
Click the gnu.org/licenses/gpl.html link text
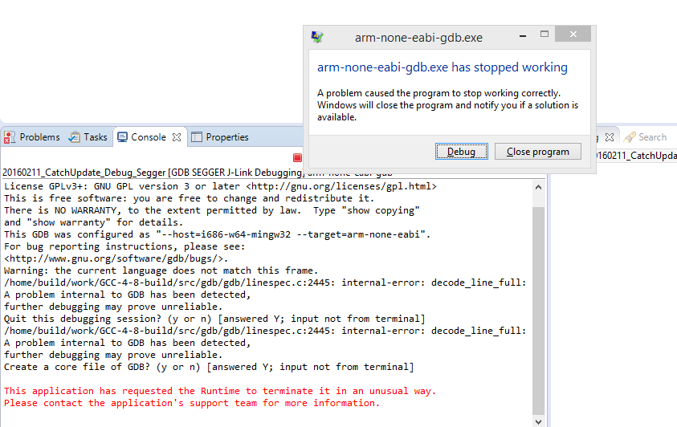341,186
